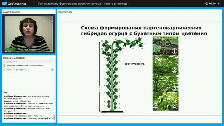Click the presenter avatar icon for Ульяна
The width and height of the screenshot is (224, 126).
pyautogui.click(x=4, y=70)
